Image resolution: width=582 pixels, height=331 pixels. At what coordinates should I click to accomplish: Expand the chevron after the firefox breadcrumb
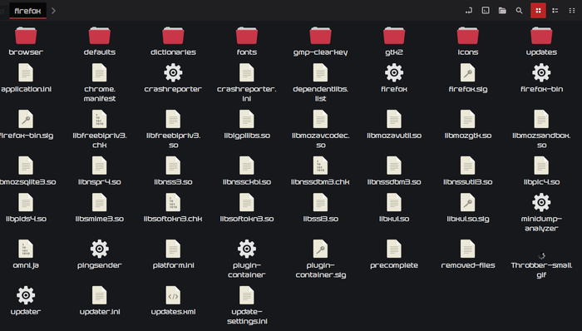click(x=53, y=10)
